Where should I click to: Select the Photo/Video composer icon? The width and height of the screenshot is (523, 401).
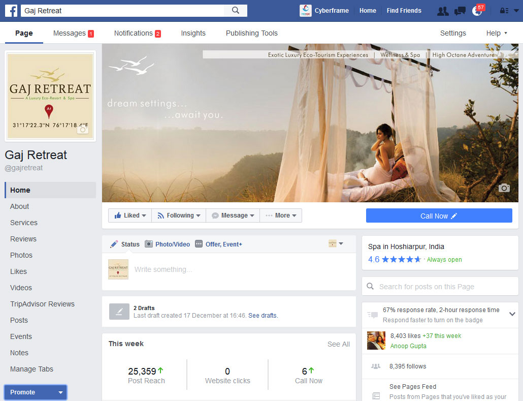(x=147, y=244)
